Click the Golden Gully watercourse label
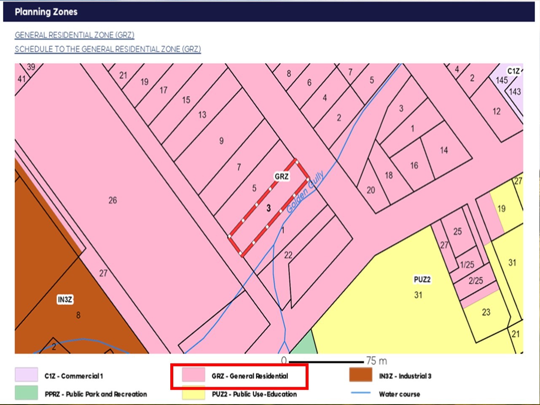Image resolution: width=540 pixels, height=405 pixels. pos(306,192)
